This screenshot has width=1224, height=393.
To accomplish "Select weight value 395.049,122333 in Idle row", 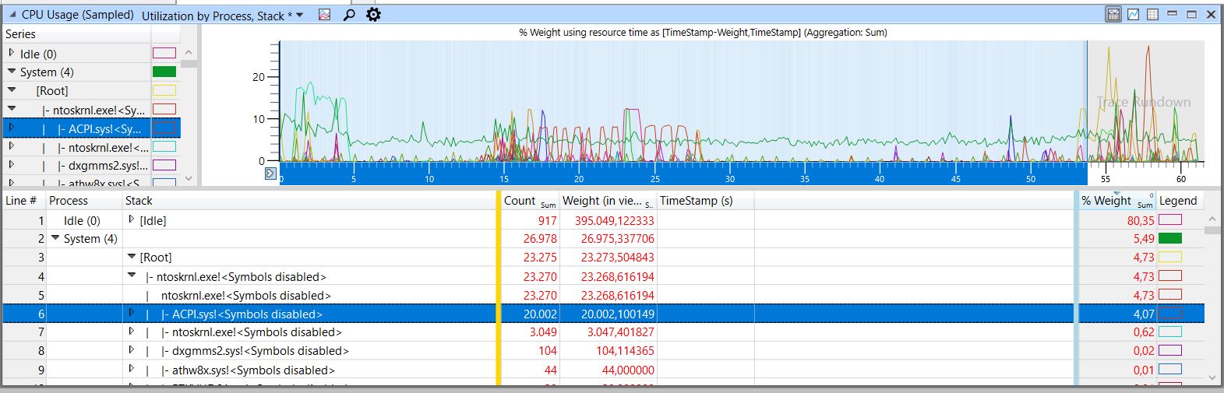I will point(614,221).
